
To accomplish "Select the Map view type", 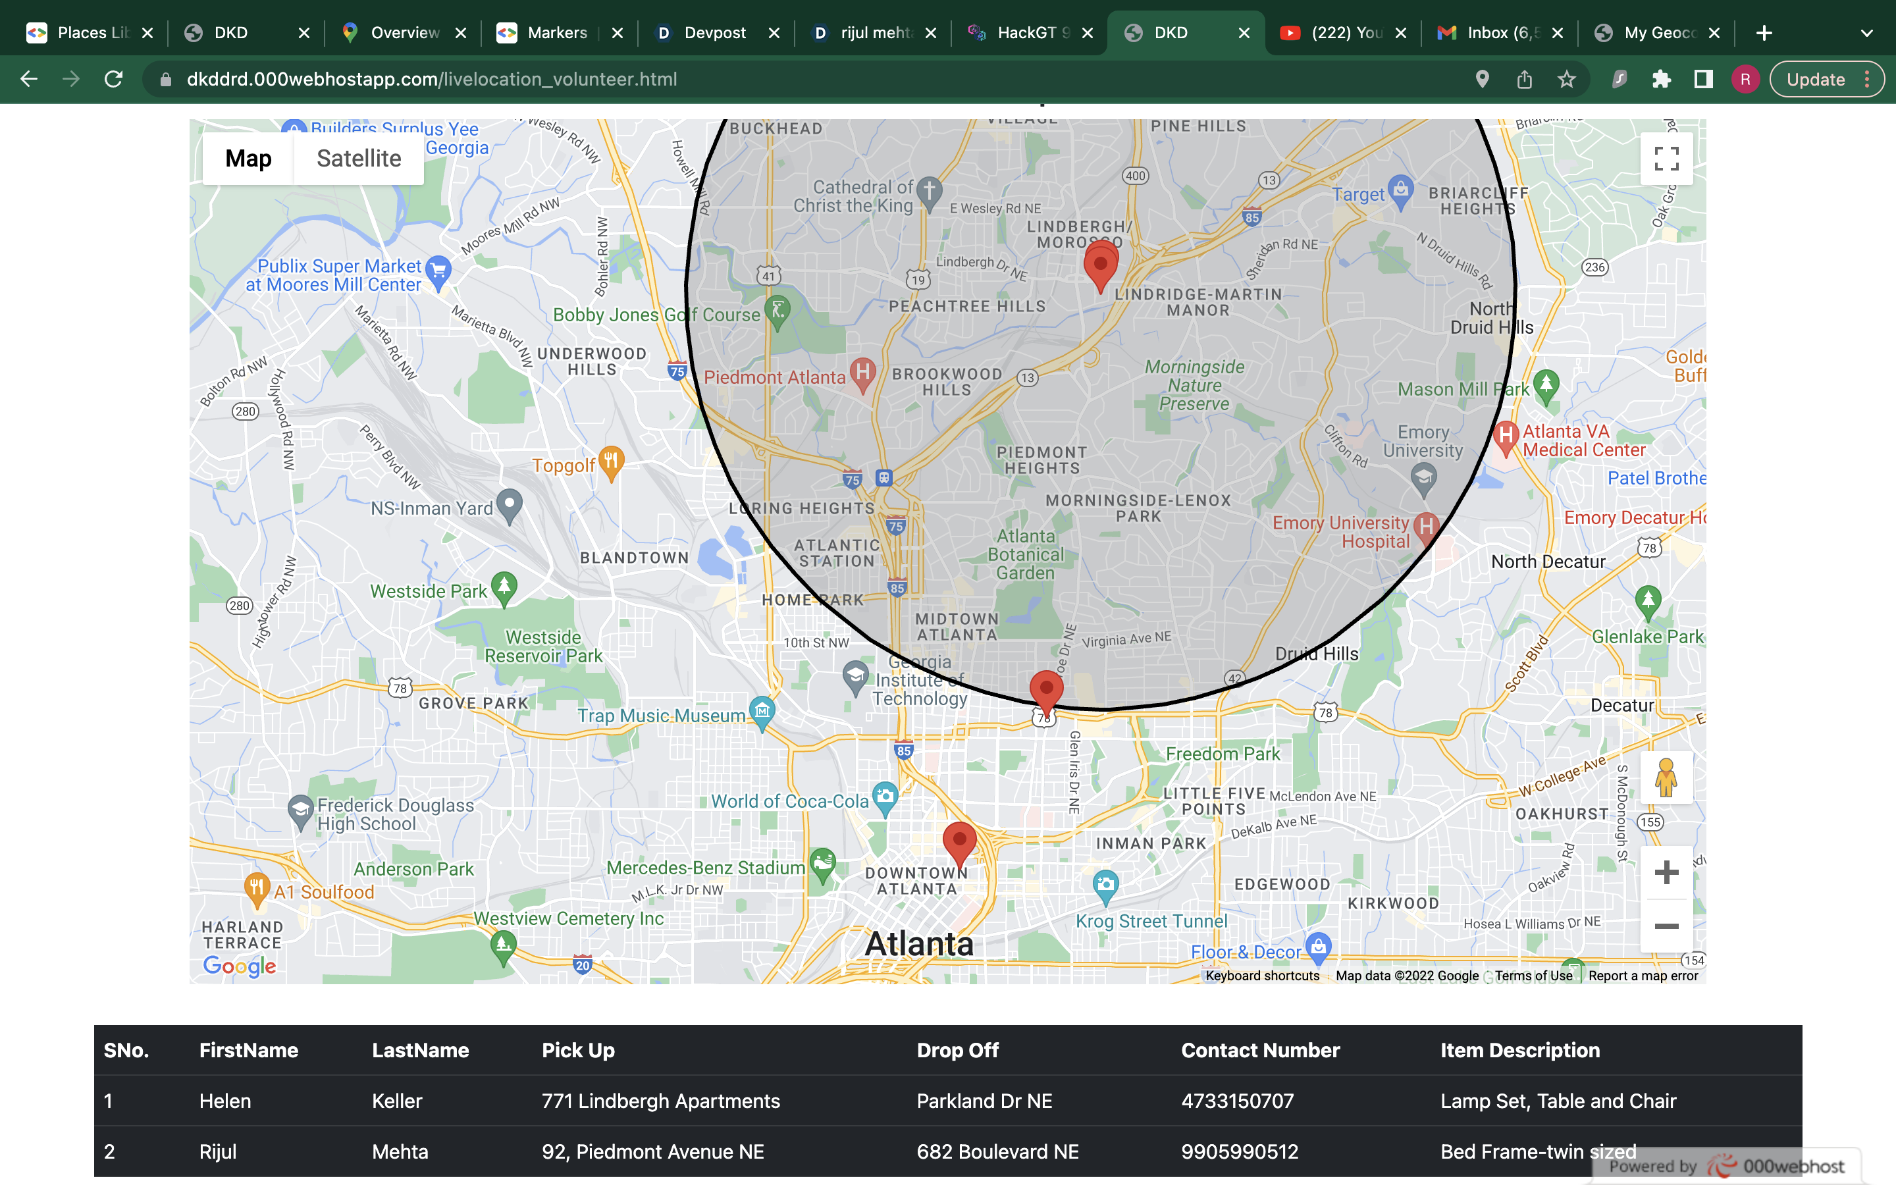I will pyautogui.click(x=248, y=158).
